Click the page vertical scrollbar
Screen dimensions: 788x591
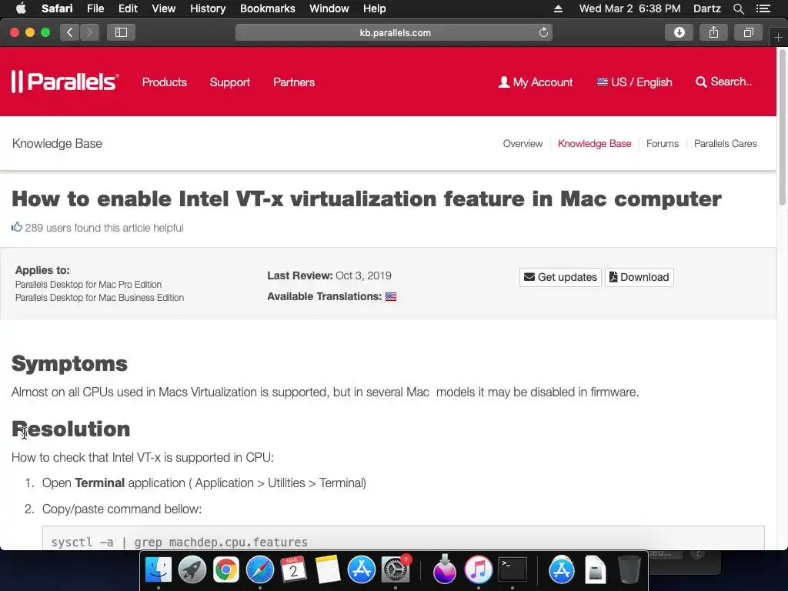pyautogui.click(x=783, y=129)
